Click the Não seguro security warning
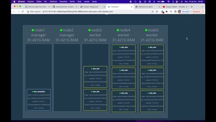216x122 pixels. tap(34, 12)
